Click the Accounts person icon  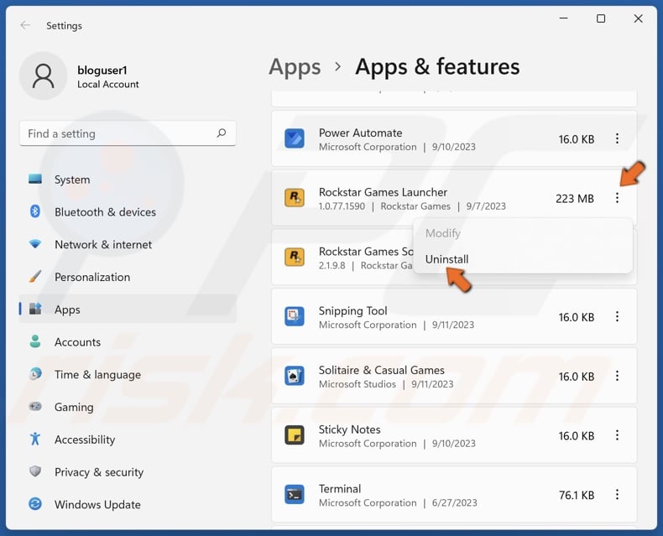[x=35, y=341]
